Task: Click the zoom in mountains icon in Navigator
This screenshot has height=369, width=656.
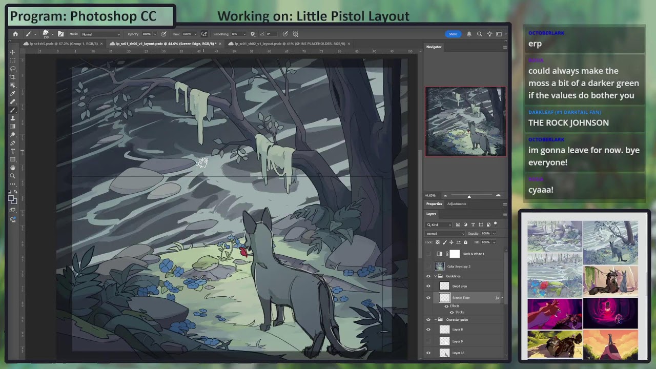Action: 498,195
